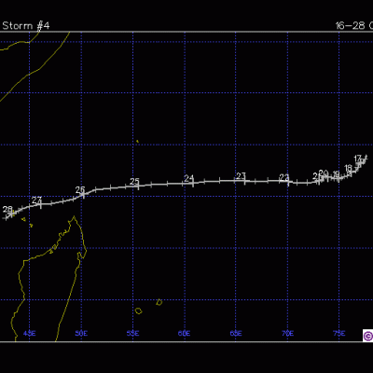Select the day 25 track marker
The height and width of the screenshot is (373, 373).
134,181
